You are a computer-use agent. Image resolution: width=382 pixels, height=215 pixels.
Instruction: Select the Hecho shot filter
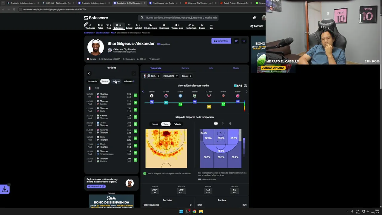(x=155, y=124)
